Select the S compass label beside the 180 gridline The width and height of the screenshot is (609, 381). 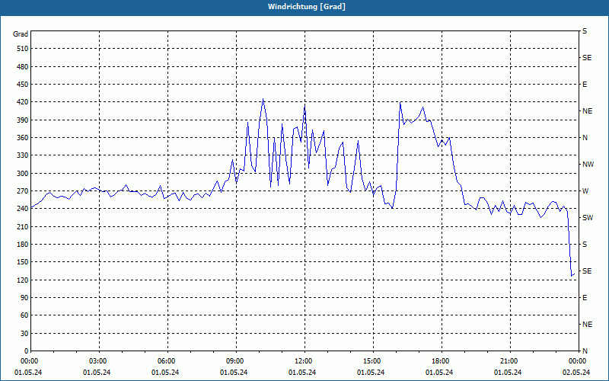(x=585, y=245)
